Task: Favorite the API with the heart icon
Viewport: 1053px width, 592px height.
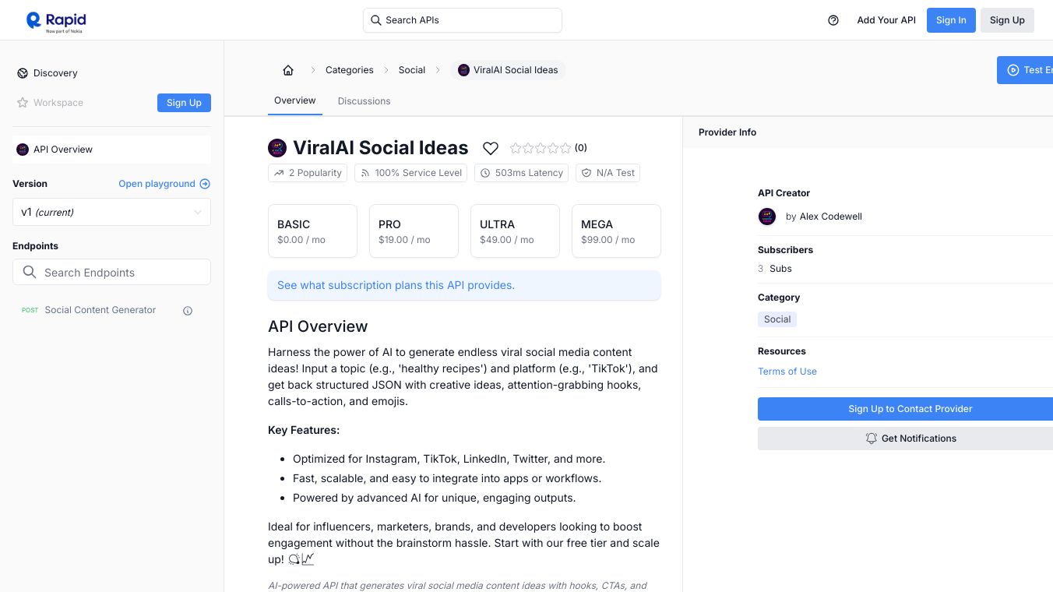Action: 491,148
